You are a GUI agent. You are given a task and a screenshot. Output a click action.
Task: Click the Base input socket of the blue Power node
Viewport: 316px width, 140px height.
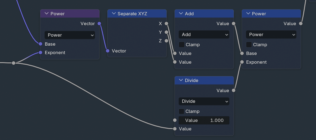tap(242, 53)
